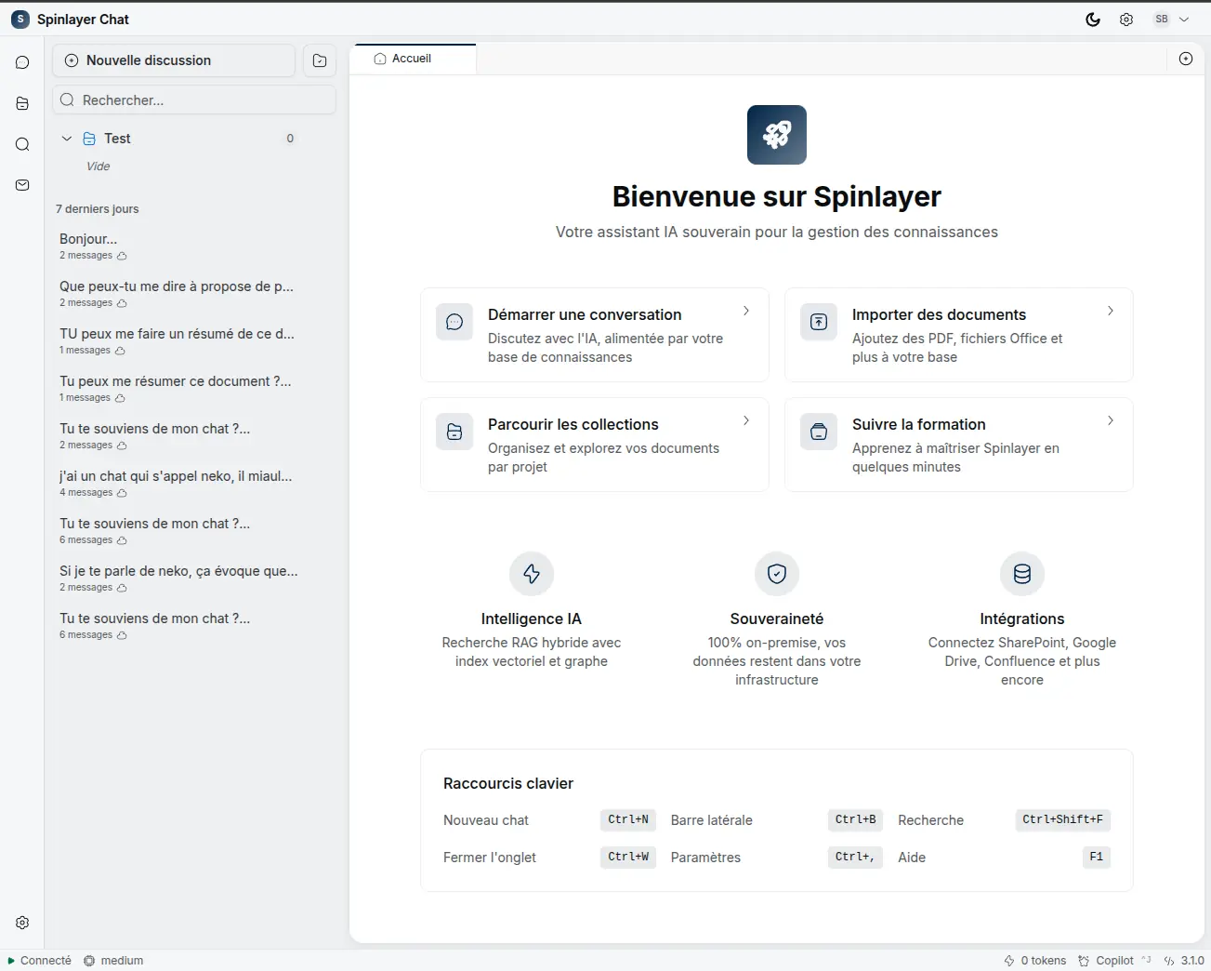Image resolution: width=1211 pixels, height=971 pixels.
Task: Click folder icon in Parcourir card
Action: pos(454,432)
